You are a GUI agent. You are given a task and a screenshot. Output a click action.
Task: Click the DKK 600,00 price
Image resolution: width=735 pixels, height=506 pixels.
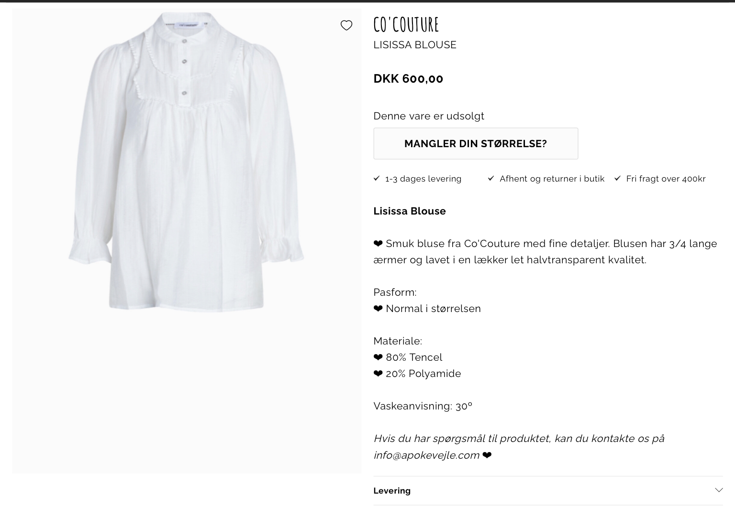point(408,79)
